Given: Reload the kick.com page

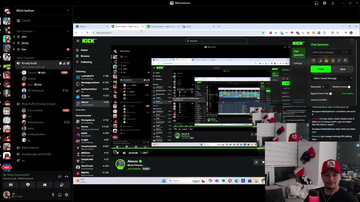Looking at the screenshot, I should tap(87, 33).
